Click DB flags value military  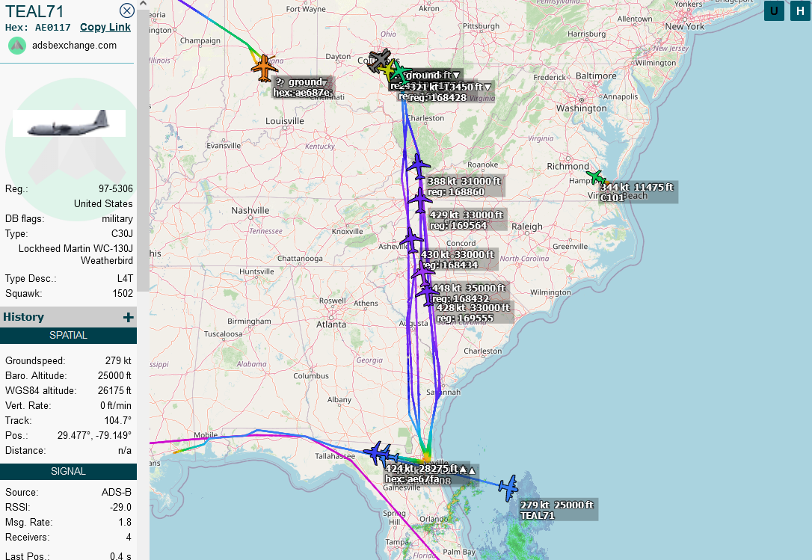(117, 218)
